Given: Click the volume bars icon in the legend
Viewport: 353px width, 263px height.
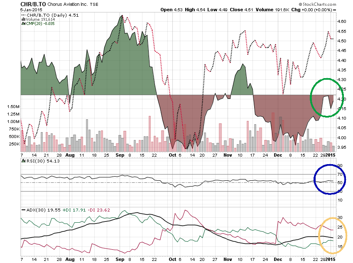Looking at the screenshot, I should [x=23, y=20].
